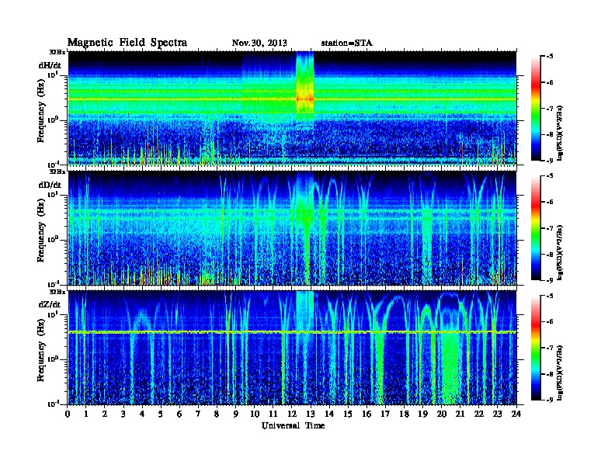Click the Frequency (Hz) label of dH/dt panel
Image resolution: width=615 pixels, height=475 pixels.
tap(41, 111)
